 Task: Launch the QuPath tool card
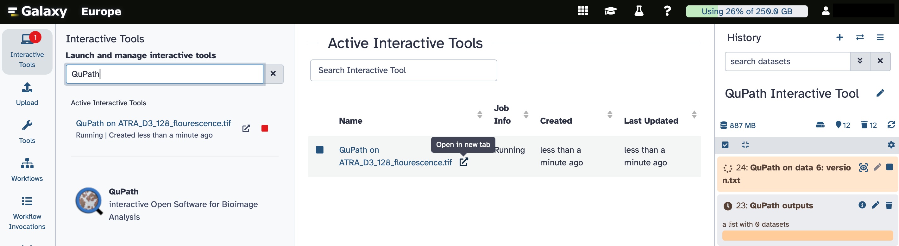(174, 204)
